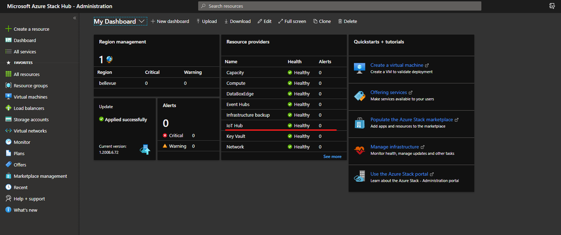The image size is (561, 235).
Task: Click the Resource providers tile title
Action: [248, 42]
